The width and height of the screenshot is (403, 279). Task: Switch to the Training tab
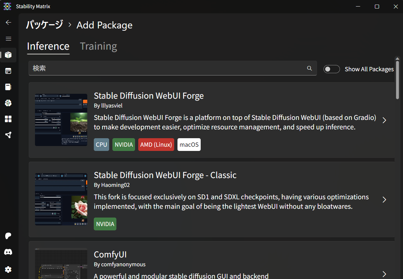pos(98,46)
